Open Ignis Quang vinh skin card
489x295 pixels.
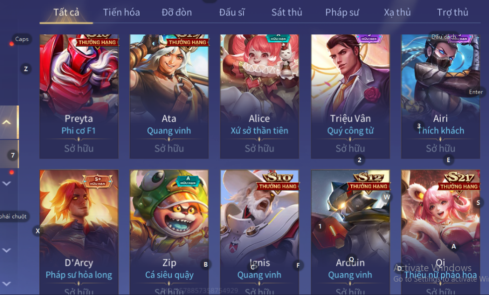tap(260, 232)
